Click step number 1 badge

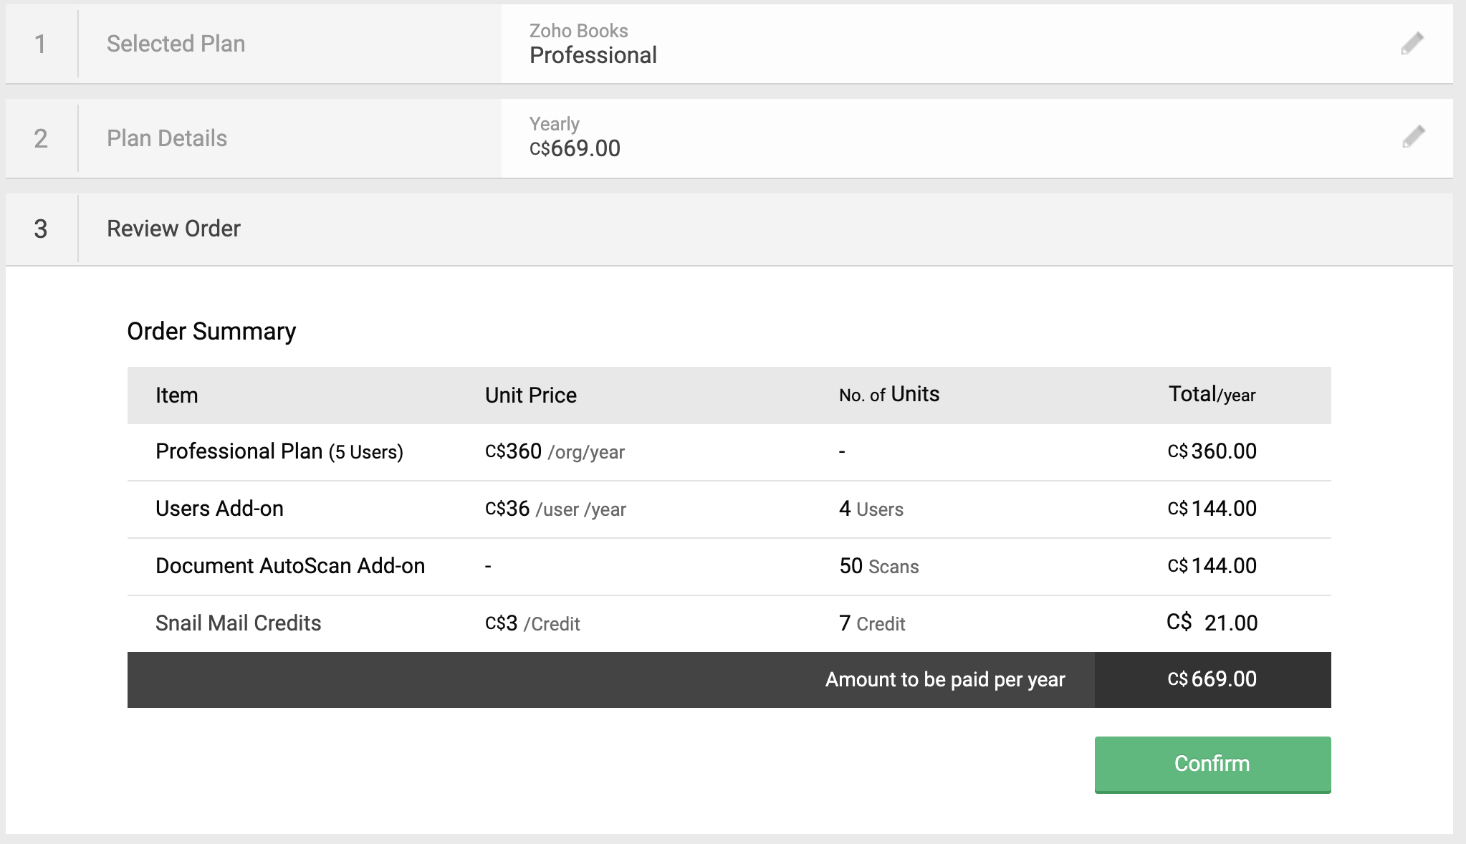[41, 44]
